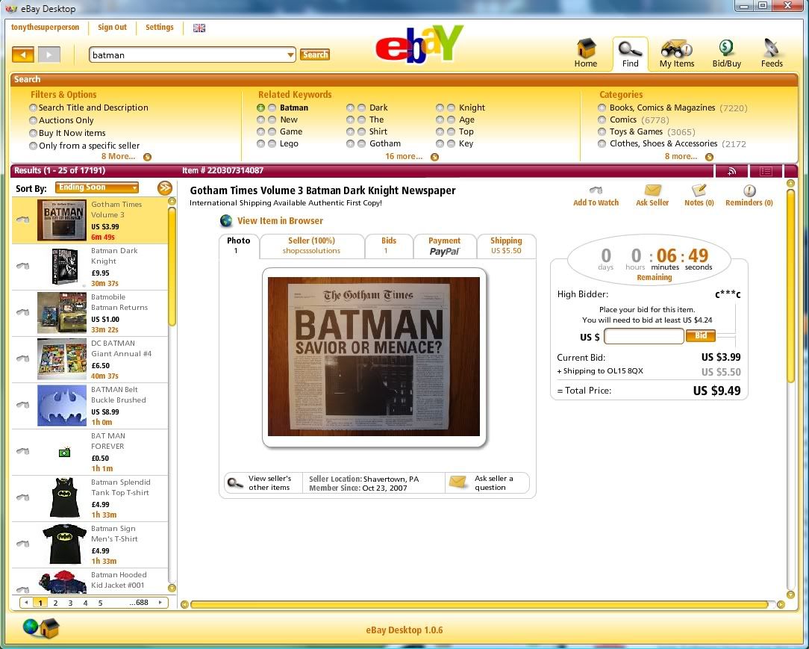Add item to watch list binoculars icon
Screen dimensions: 809x649
[x=596, y=190]
